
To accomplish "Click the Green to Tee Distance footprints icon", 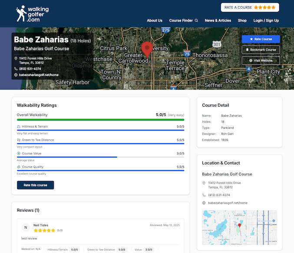I will [x=19, y=140].
